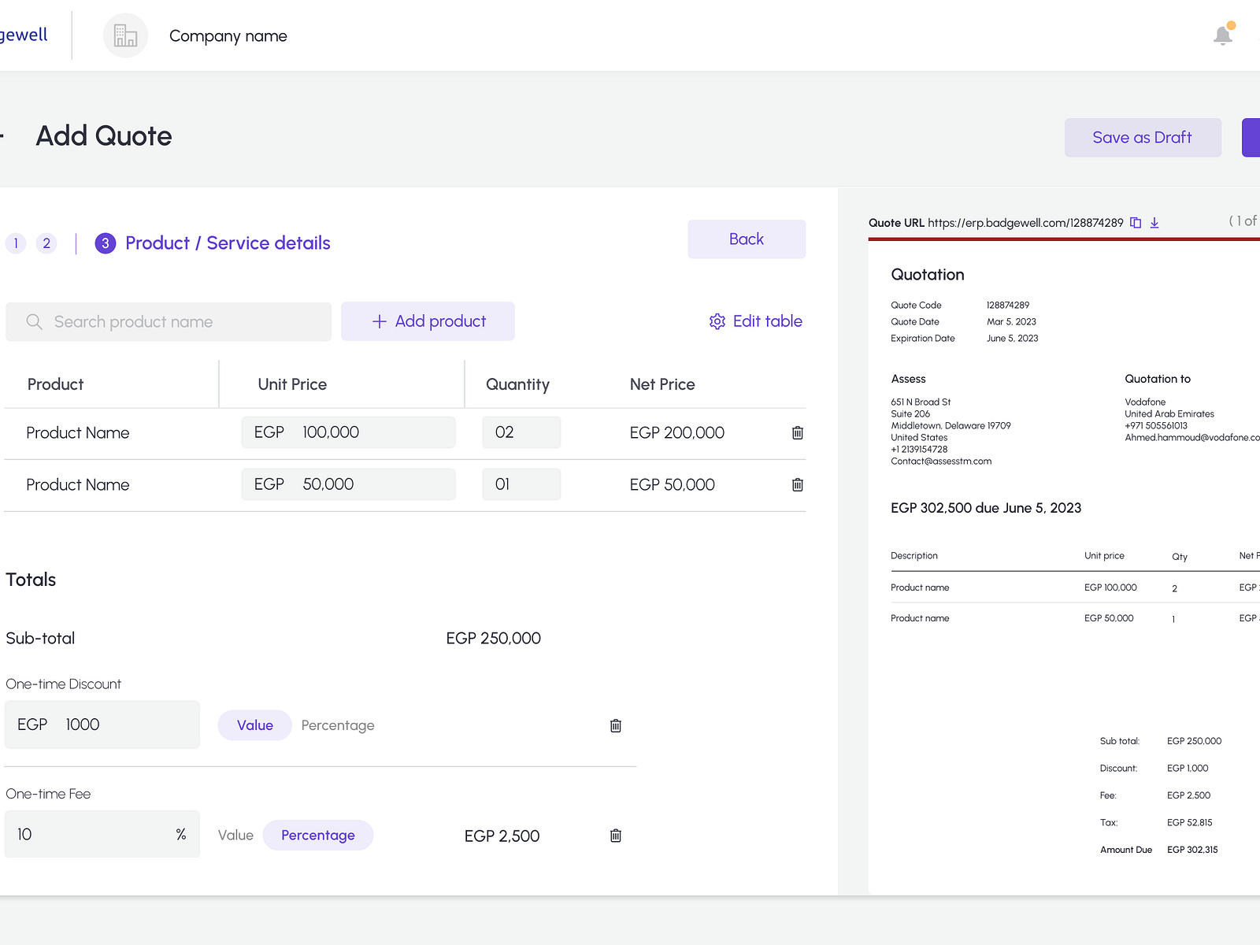Viewport: 1260px width, 945px height.
Task: Click the search magnifier icon
Action: coord(34,321)
